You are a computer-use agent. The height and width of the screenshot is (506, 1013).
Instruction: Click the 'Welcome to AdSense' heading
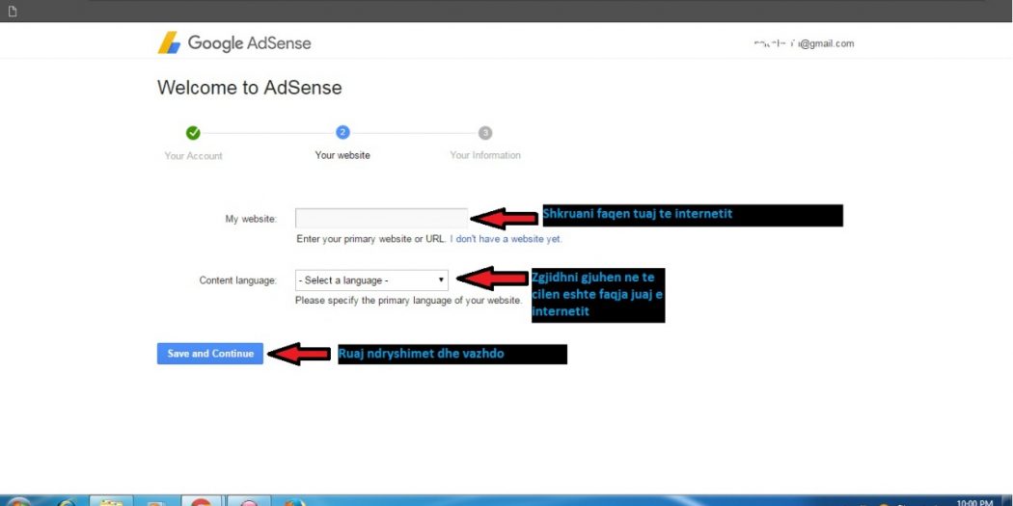[249, 88]
